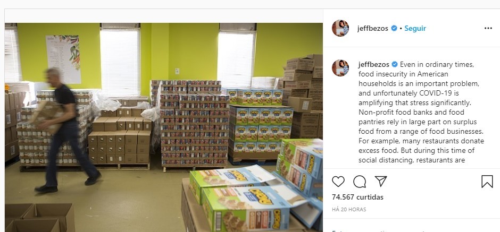Click the avatar beside the caption text
The width and height of the screenshot is (500, 232).
340,68
